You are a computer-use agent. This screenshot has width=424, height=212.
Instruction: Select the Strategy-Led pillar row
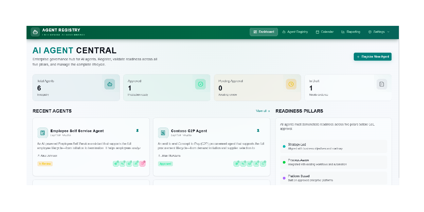point(334,146)
